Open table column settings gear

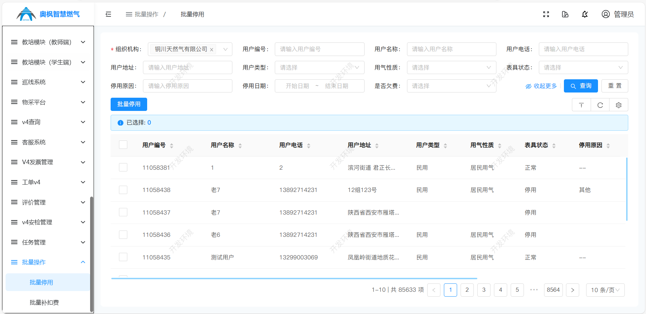tap(619, 105)
